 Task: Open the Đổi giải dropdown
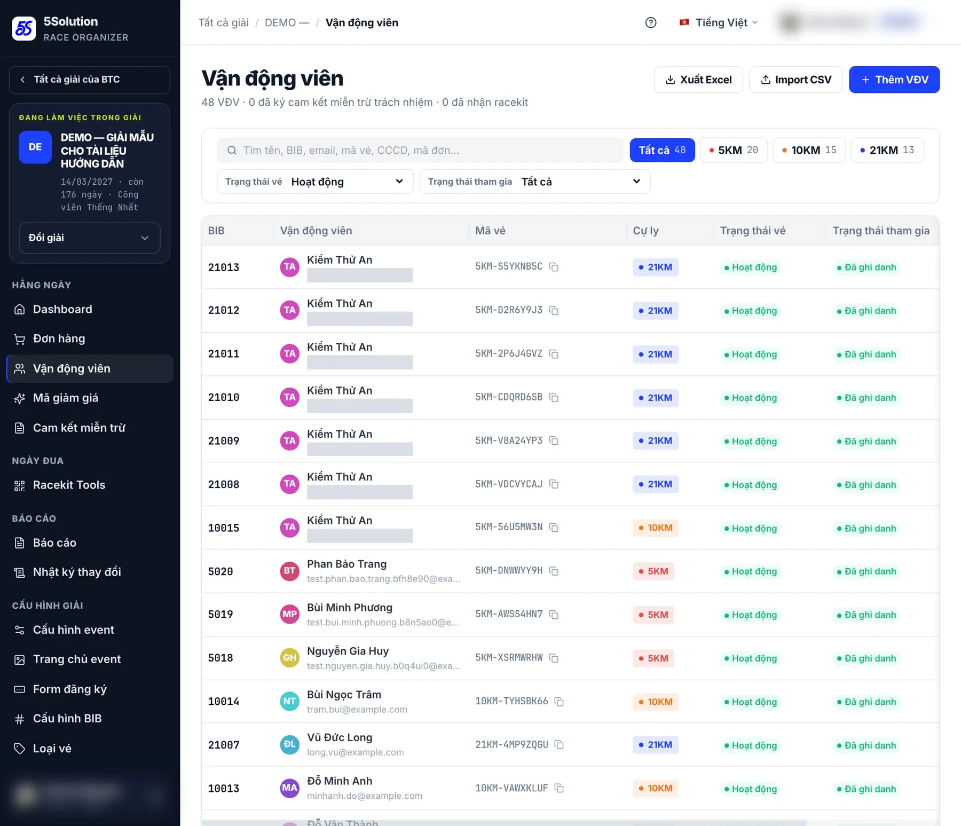click(x=90, y=238)
